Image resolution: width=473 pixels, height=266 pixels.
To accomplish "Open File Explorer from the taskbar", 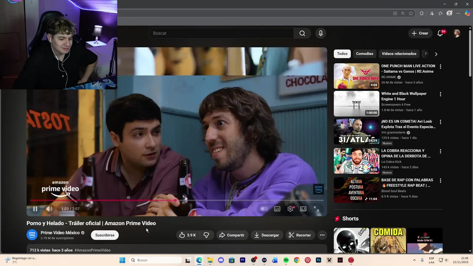I will point(210,260).
